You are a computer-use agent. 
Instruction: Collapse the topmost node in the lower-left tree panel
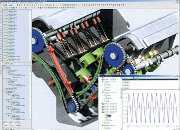pos(3,66)
